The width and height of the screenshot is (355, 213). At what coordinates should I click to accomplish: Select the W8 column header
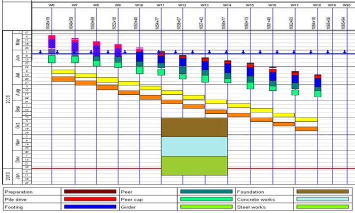click(x=96, y=5)
